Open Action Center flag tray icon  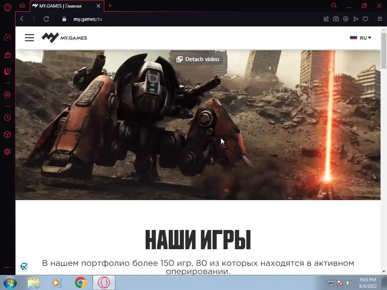[340, 283]
